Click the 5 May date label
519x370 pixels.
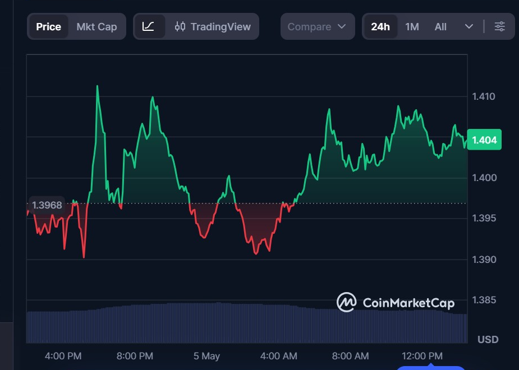pos(206,356)
